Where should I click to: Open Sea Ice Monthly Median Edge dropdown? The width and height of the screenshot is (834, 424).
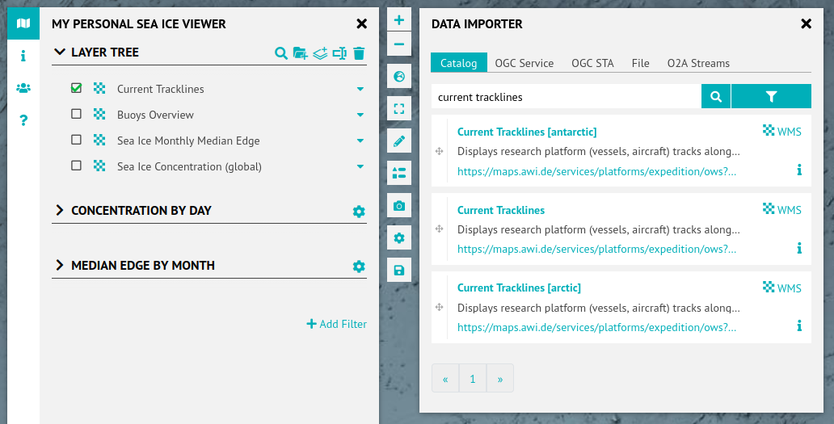point(360,141)
